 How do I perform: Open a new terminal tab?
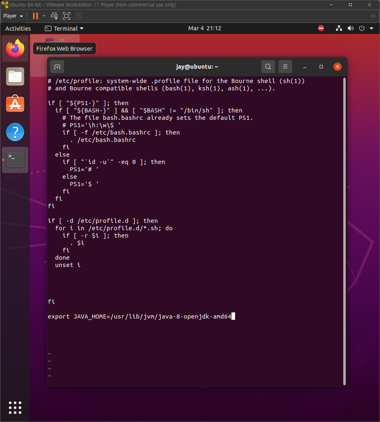point(57,66)
